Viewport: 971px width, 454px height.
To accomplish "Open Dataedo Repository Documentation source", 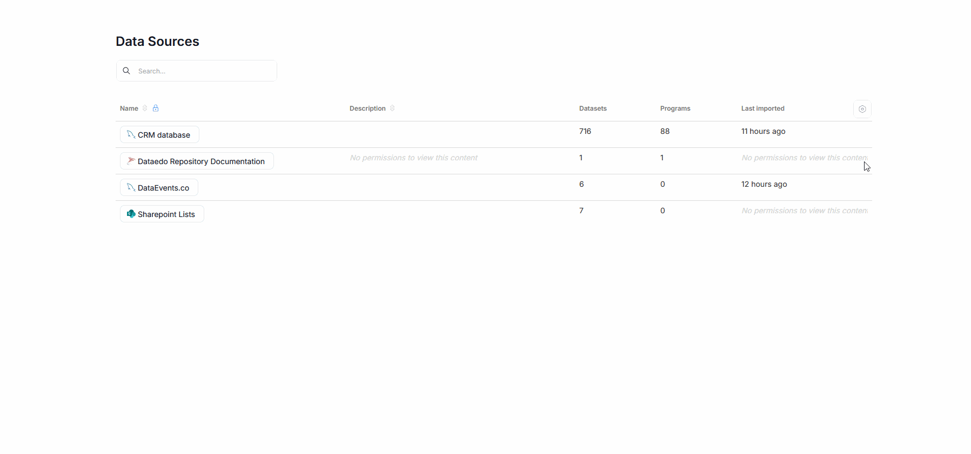I will tap(201, 161).
